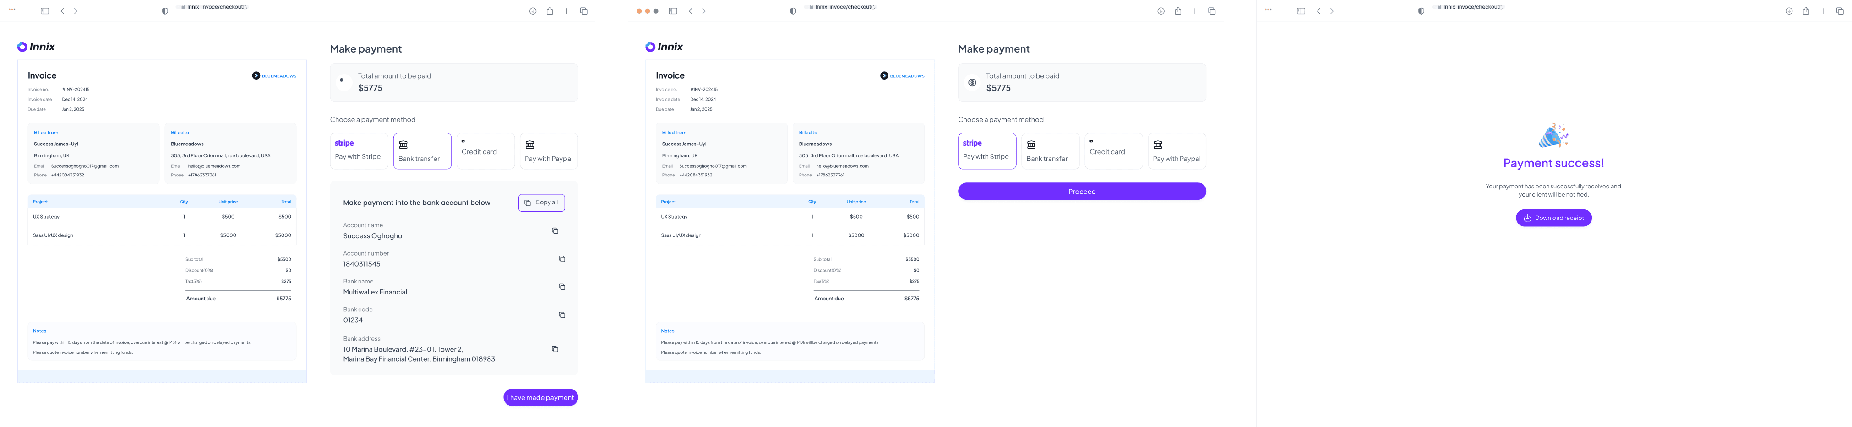
Task: Click hello@bluemeadows.com in Proceed window invoice
Action: [842, 166]
